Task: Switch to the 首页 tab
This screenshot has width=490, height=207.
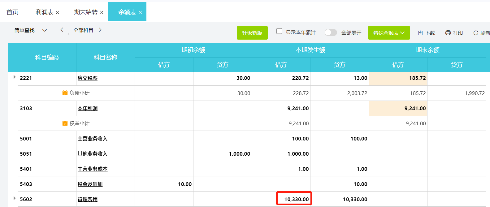Action: coord(12,12)
